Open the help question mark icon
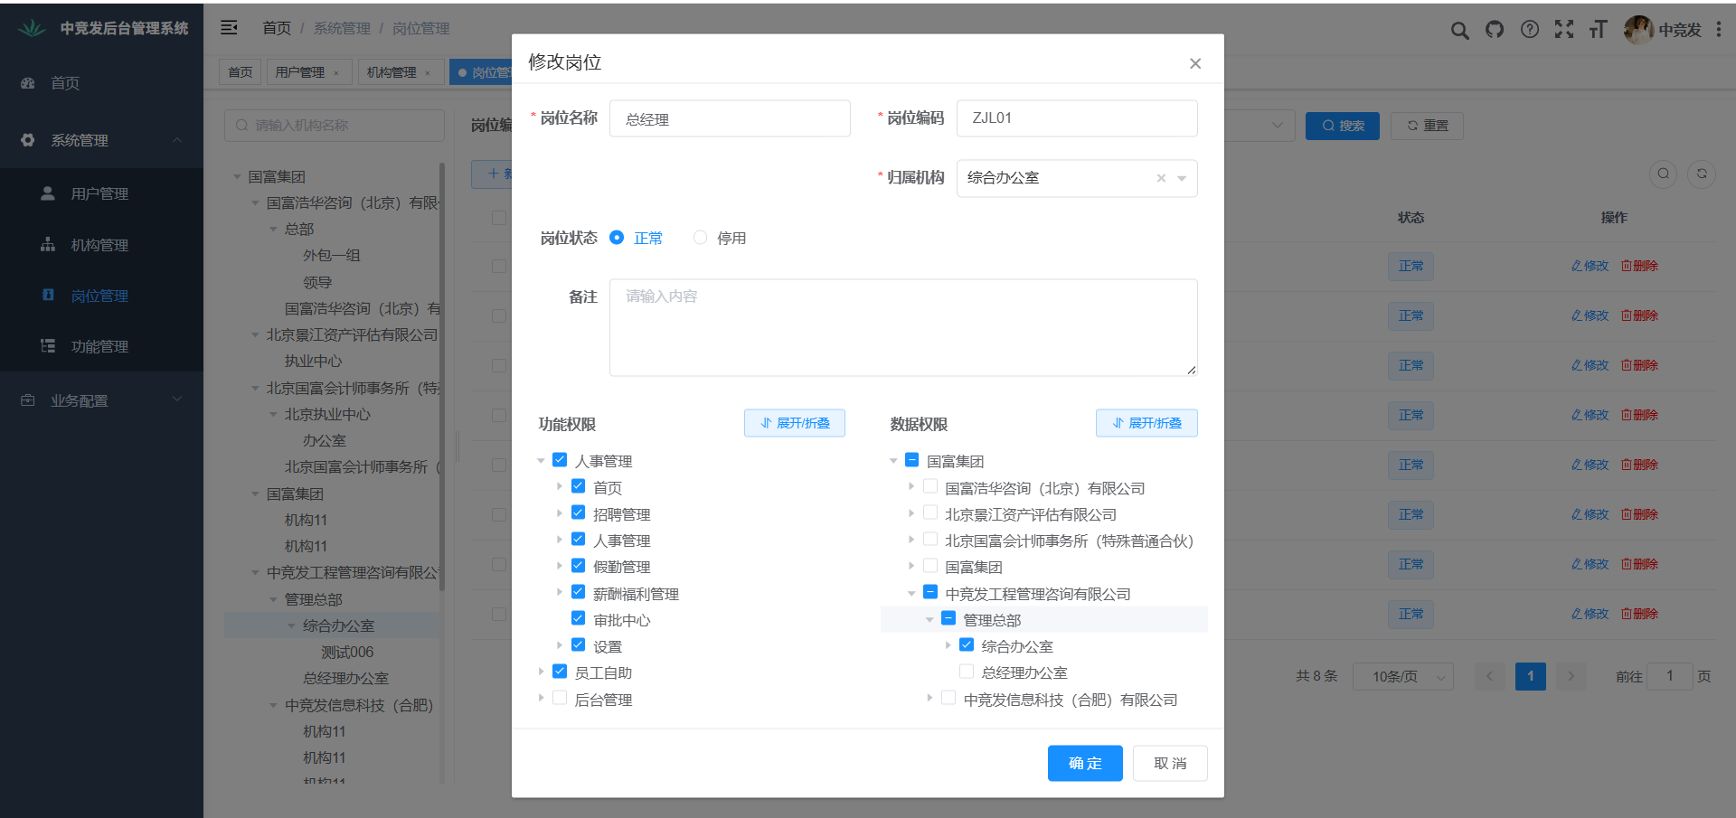This screenshot has height=818, width=1736. pos(1530,30)
